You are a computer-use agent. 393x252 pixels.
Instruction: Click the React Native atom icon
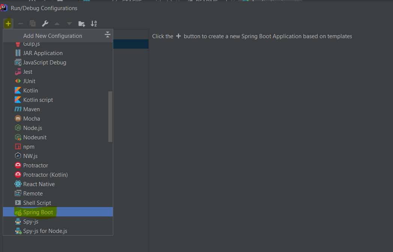tap(18, 184)
